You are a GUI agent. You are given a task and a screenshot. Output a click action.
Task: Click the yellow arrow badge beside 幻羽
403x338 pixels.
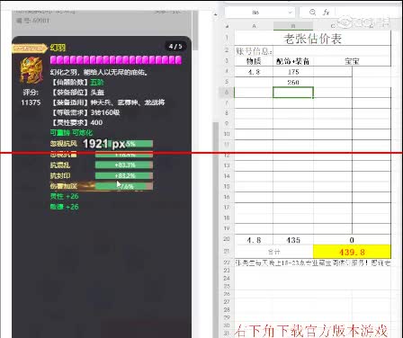pos(30,49)
